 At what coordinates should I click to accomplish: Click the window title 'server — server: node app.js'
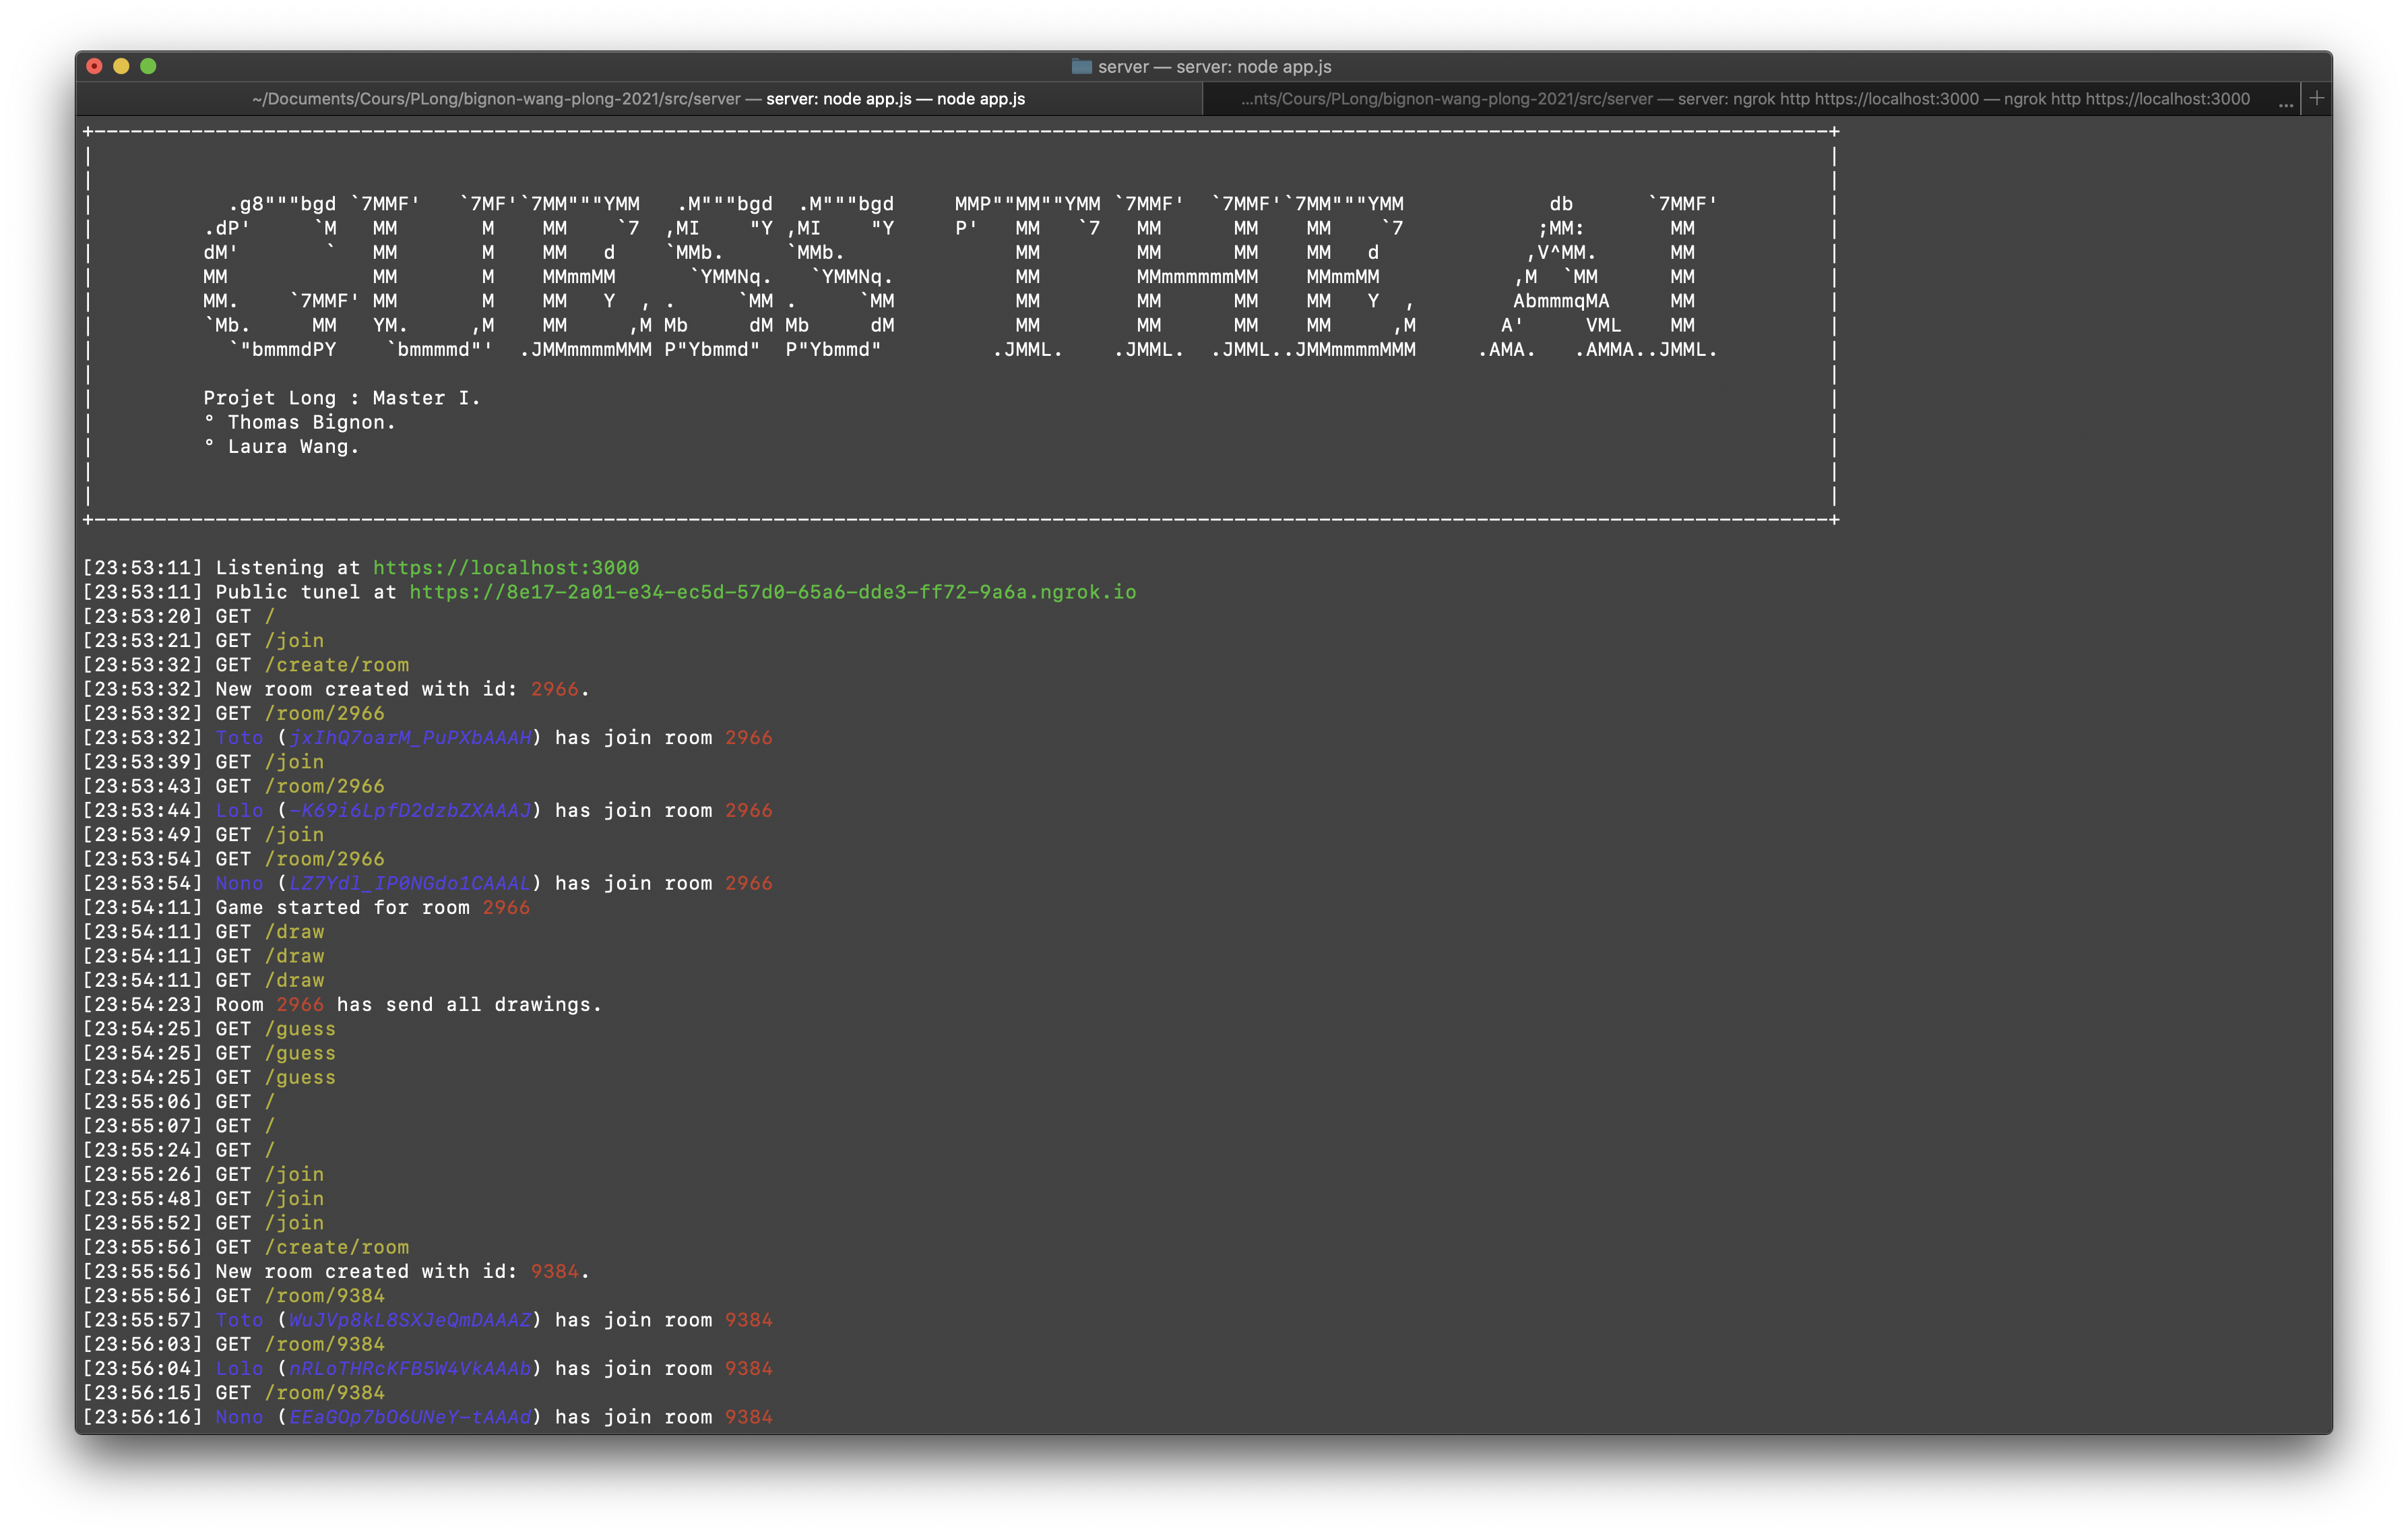[x=1214, y=66]
